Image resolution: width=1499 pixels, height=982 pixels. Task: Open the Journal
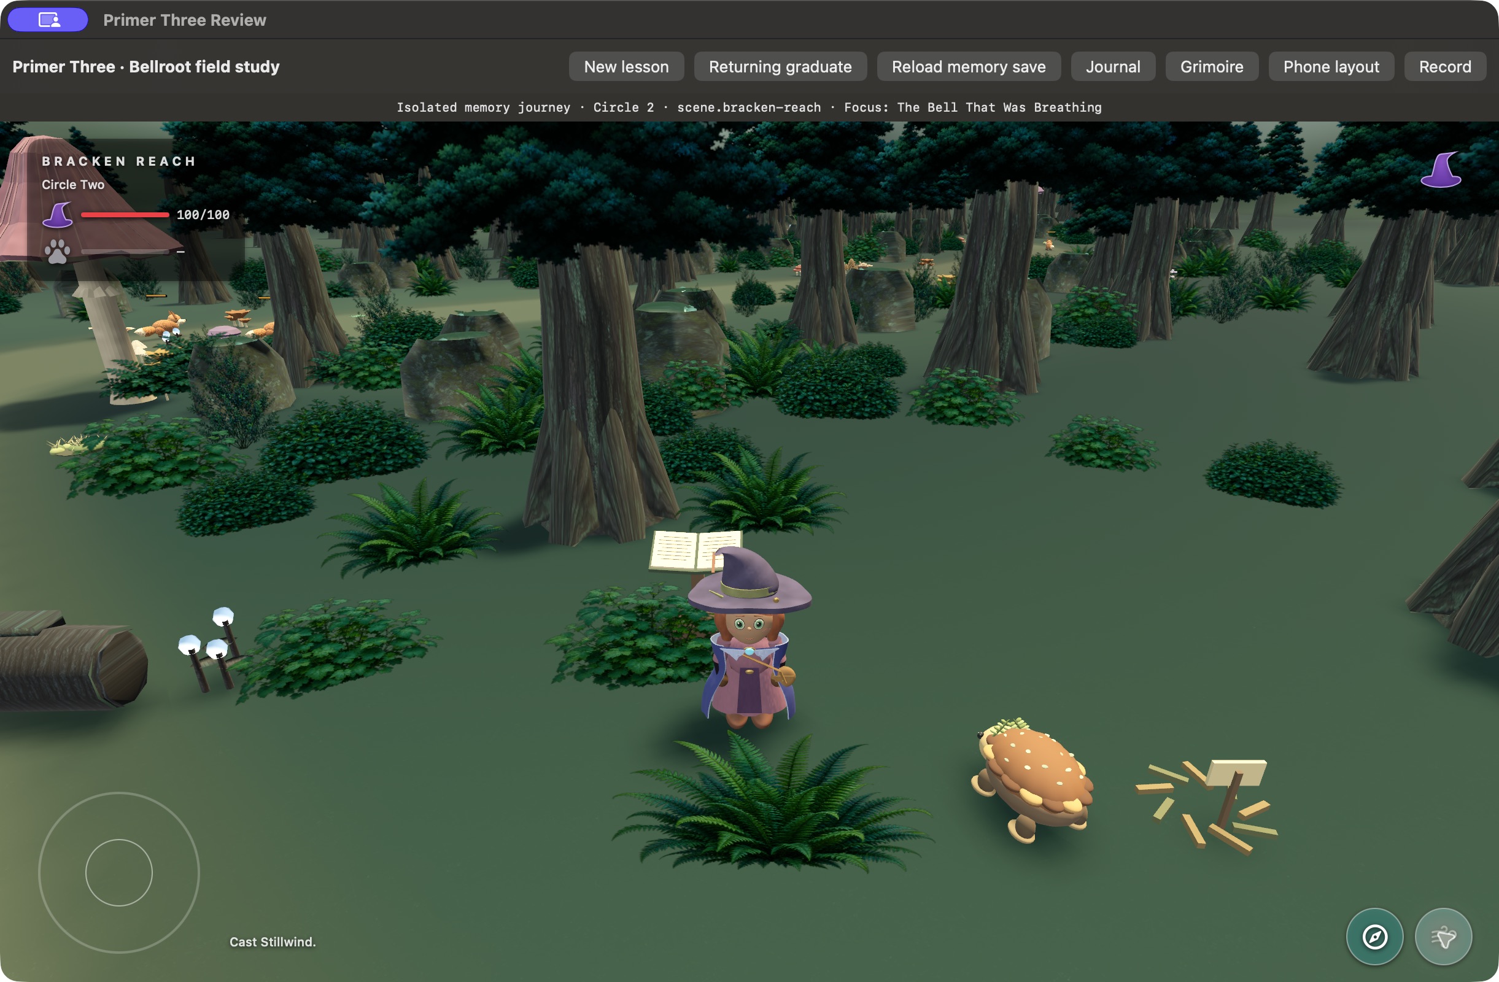click(1112, 66)
